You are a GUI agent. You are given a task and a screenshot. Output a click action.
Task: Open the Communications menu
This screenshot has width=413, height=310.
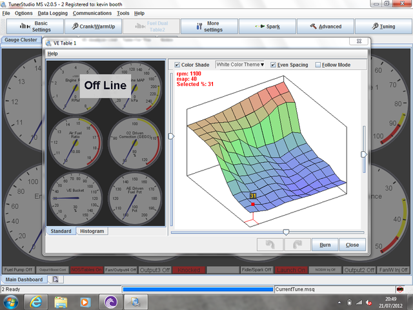[x=92, y=13]
